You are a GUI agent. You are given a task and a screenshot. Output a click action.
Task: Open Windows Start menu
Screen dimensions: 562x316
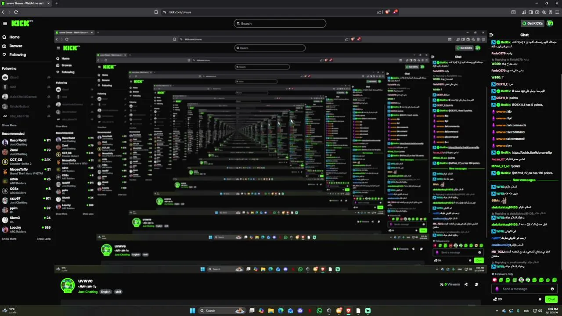point(192,311)
